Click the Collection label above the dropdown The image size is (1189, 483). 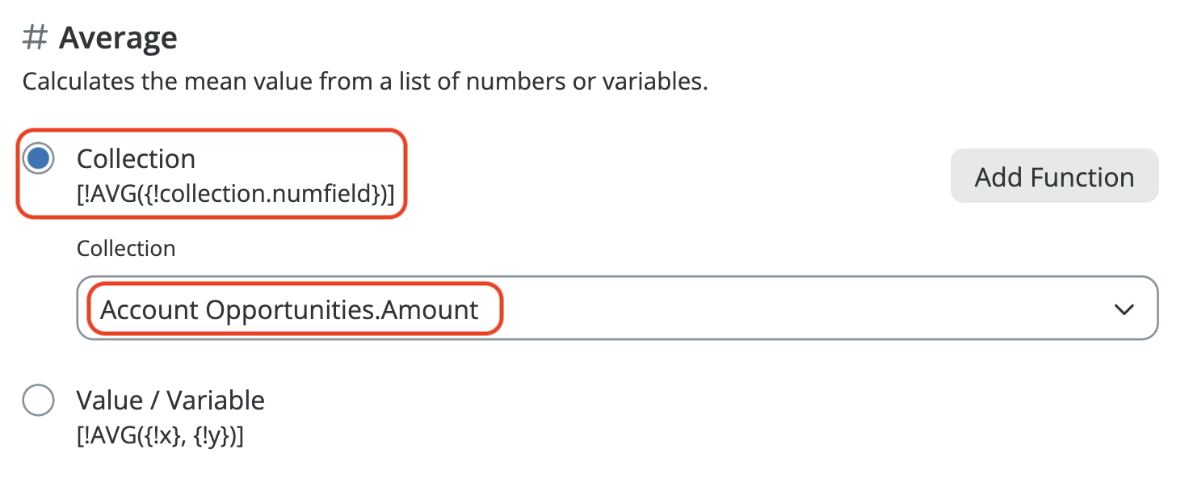pos(126,249)
